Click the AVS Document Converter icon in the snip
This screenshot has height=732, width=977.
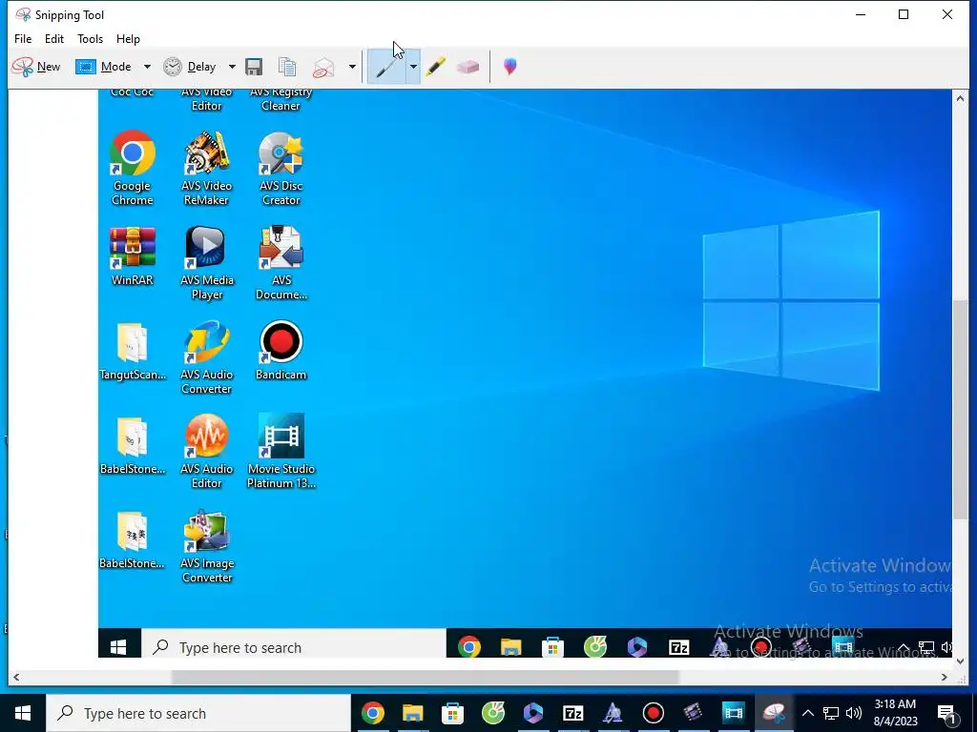281,263
